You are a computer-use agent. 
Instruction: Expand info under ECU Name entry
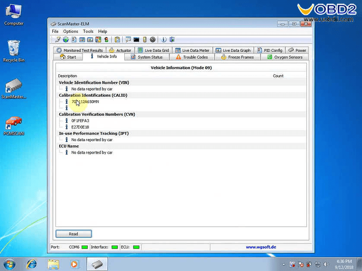[67, 152]
